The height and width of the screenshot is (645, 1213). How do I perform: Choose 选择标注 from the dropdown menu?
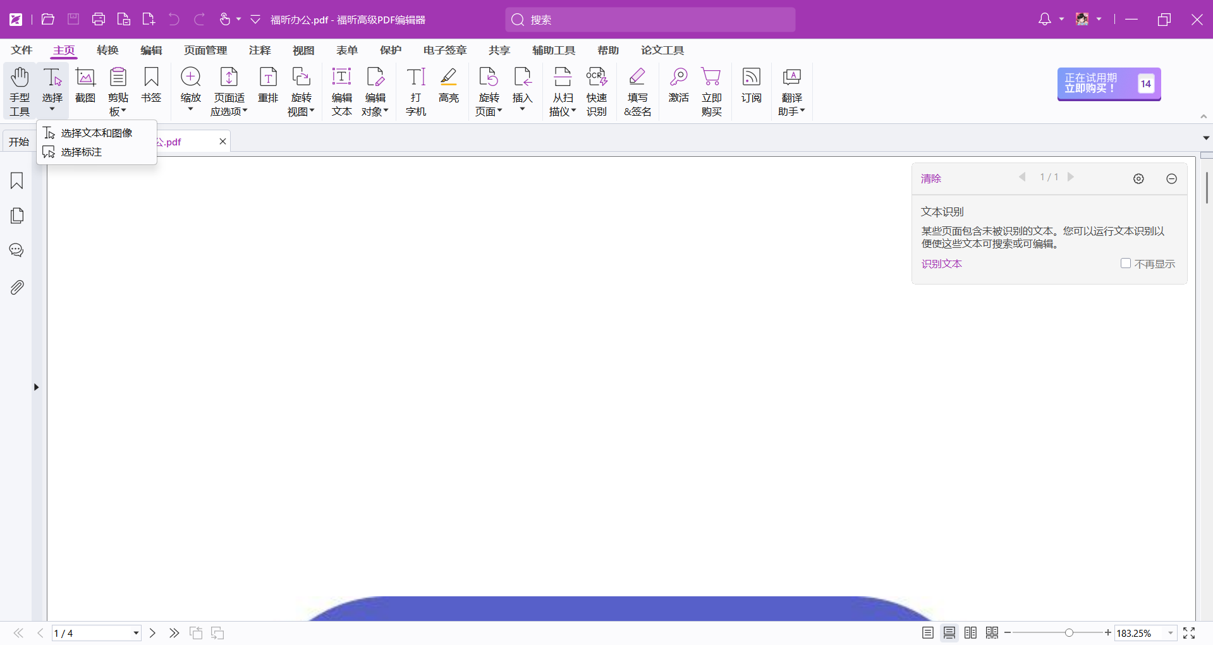82,152
